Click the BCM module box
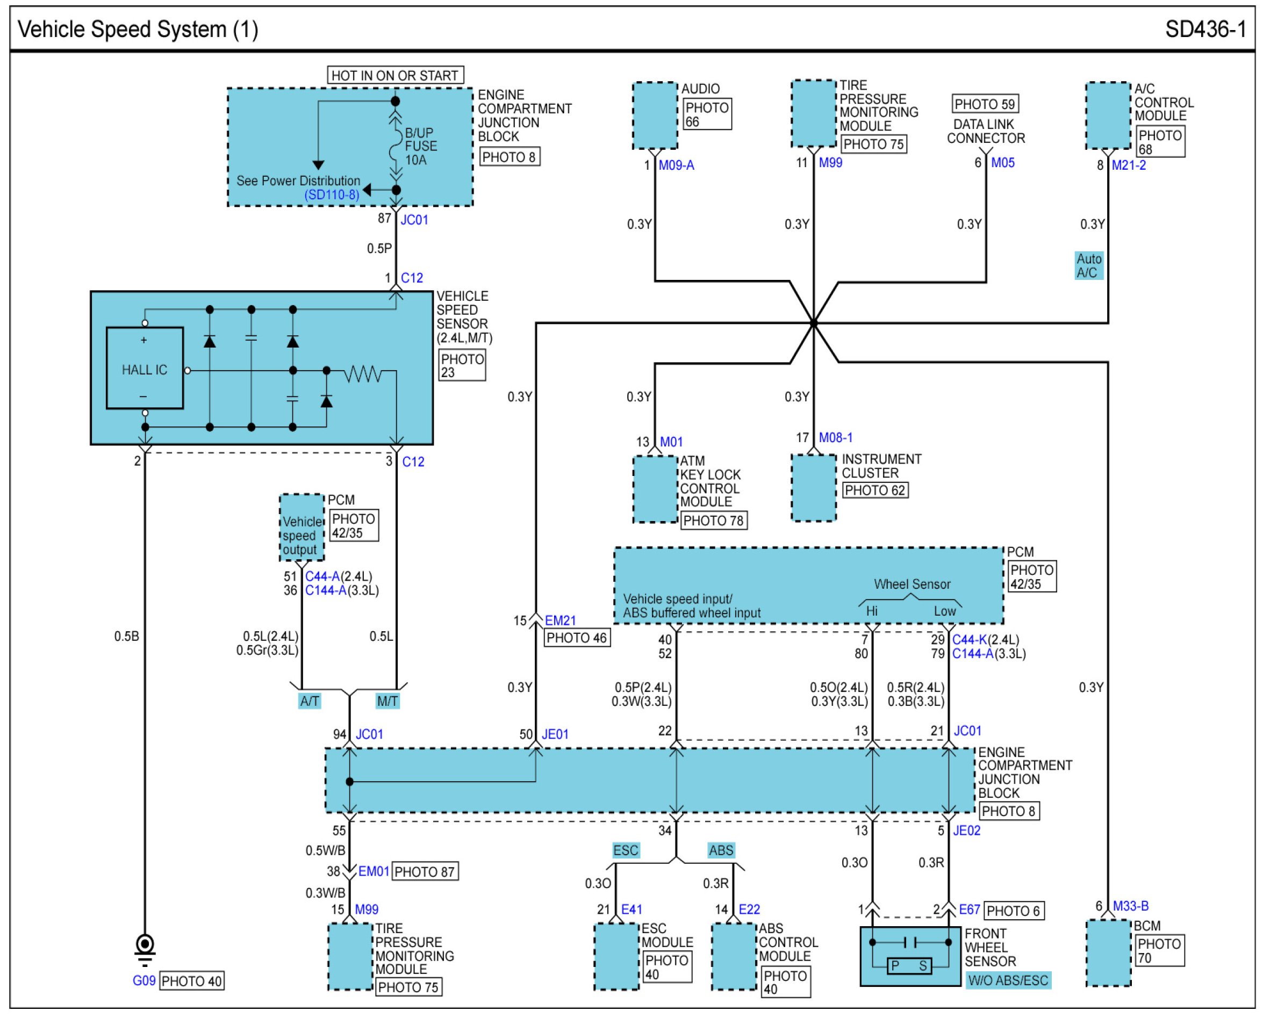This screenshot has height=1018, width=1263. click(x=1108, y=953)
